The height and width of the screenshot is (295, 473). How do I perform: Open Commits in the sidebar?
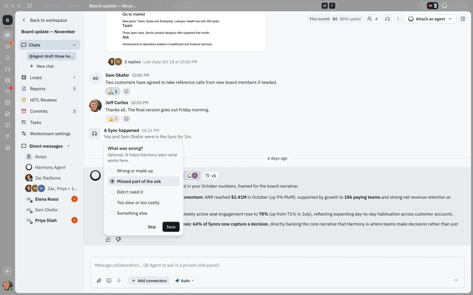49,111
